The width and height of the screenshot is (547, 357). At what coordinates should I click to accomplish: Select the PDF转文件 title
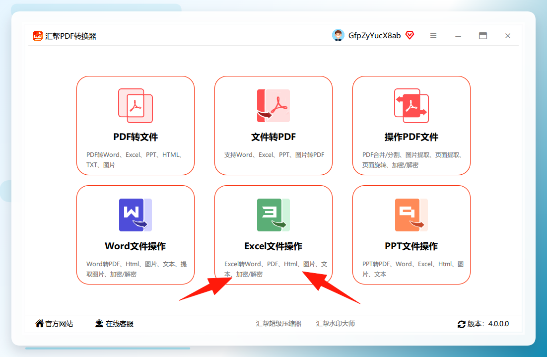[136, 137]
